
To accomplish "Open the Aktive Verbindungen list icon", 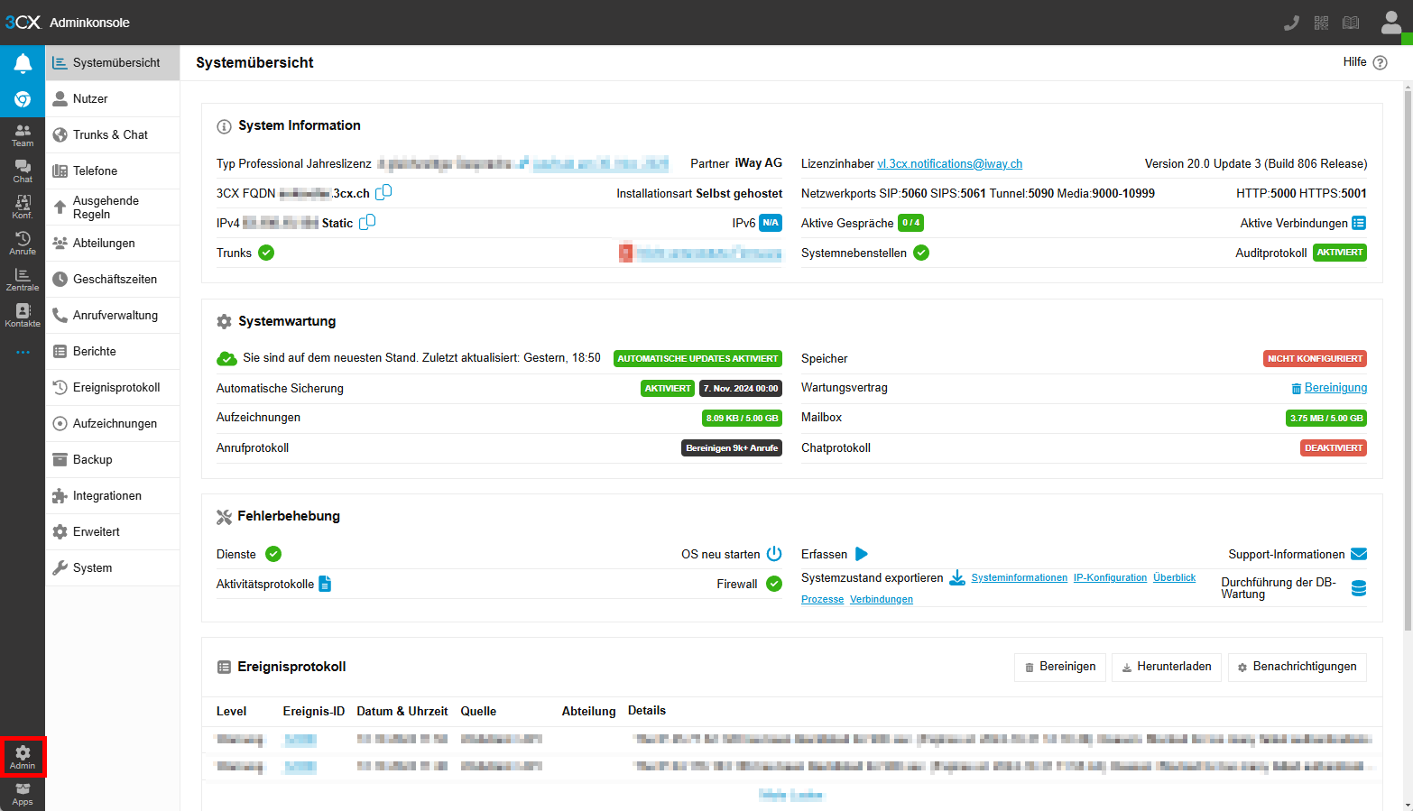I will pos(1359,223).
